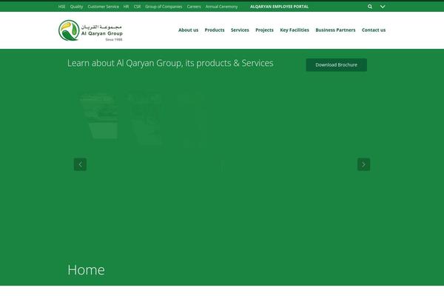Select Projects menu item

click(x=264, y=30)
